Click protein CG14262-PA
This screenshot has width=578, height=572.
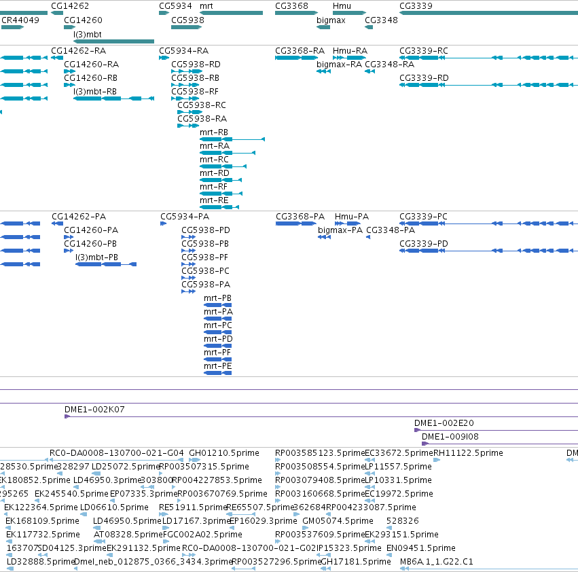(x=57, y=224)
